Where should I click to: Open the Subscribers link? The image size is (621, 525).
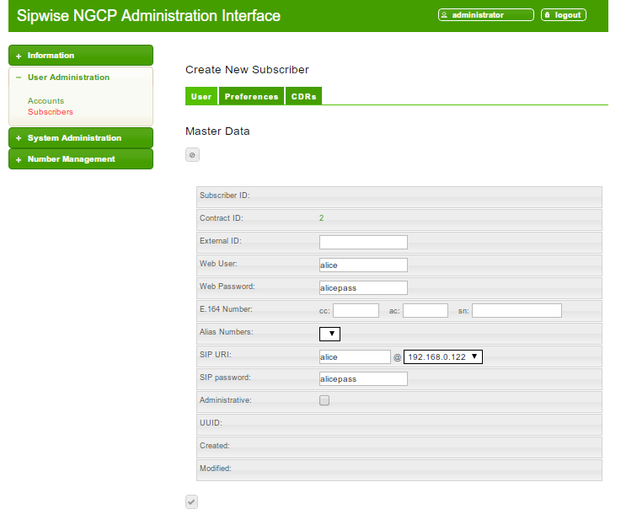51,112
